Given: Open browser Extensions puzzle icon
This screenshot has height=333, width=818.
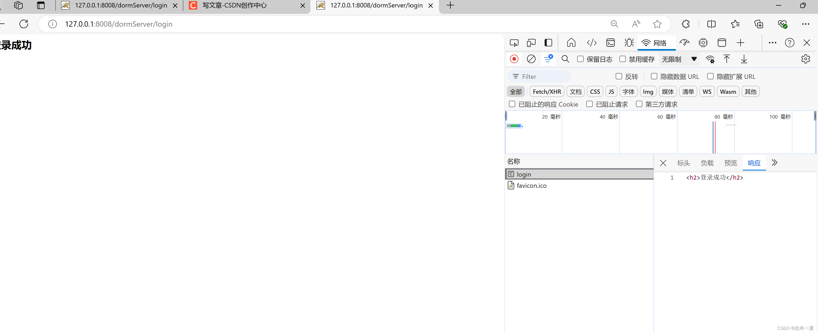Looking at the screenshot, I should click(686, 24).
